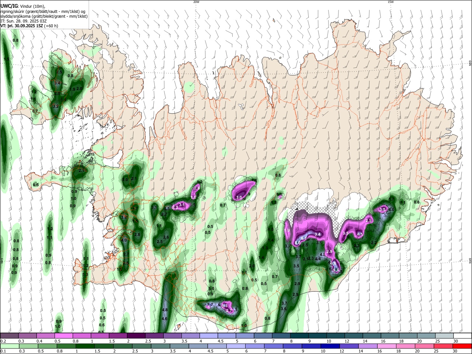Pick the navy blue swatch labeled 10 in lower legend
The height and width of the screenshot is (354, 472).
[x=330, y=346]
